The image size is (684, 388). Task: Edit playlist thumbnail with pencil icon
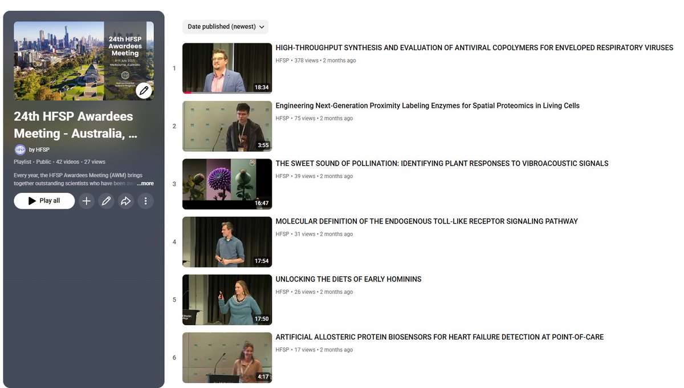pyautogui.click(x=144, y=91)
